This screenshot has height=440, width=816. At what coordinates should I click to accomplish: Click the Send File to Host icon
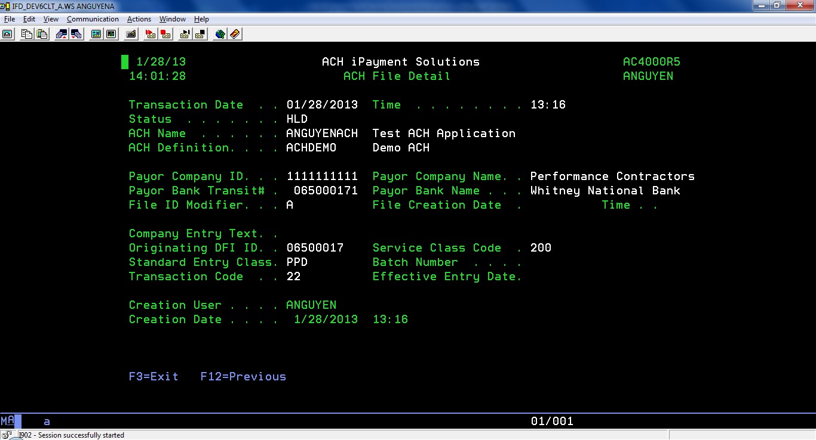pos(62,34)
